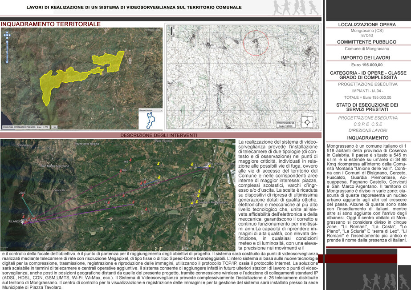Click the coordinates and scale readout bar
Image resolution: width=411 pixels, height=290 pixels.
[26, 127]
